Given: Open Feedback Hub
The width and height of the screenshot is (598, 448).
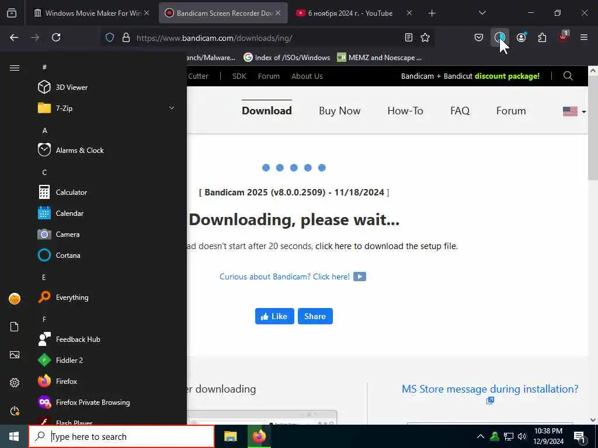Looking at the screenshot, I should (x=69, y=339).
